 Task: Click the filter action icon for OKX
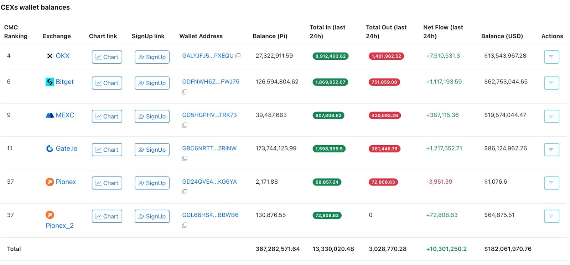pyautogui.click(x=551, y=57)
